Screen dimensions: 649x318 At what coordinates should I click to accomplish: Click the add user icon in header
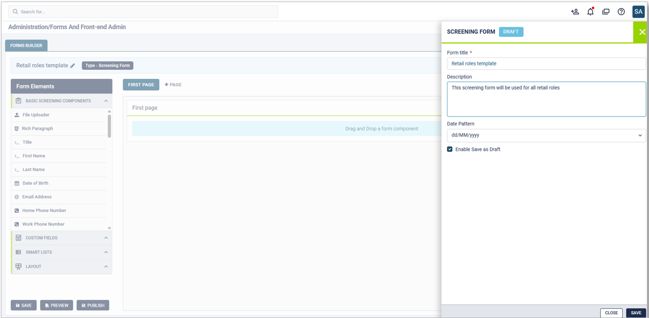click(575, 12)
